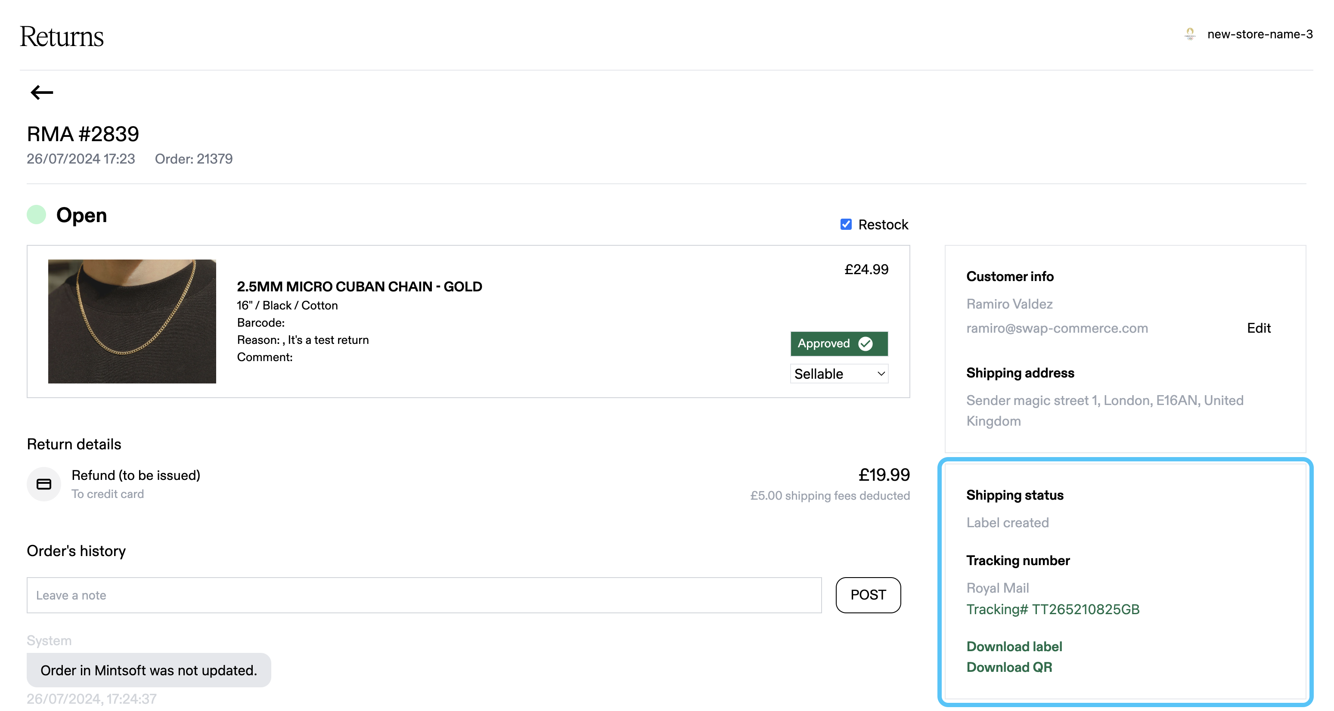Click the 26/07/2024 17:23 date

tap(81, 159)
